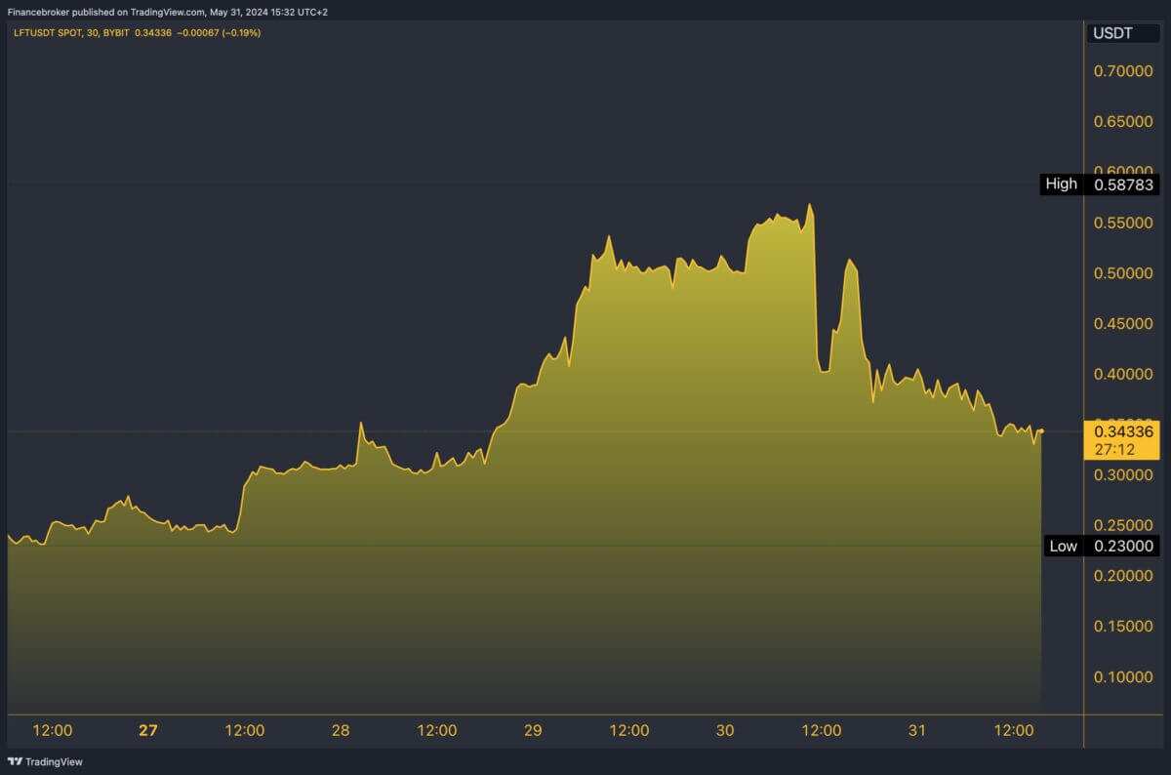Click the 0.15000 price axis label
The height and width of the screenshot is (775, 1171).
tap(1123, 626)
